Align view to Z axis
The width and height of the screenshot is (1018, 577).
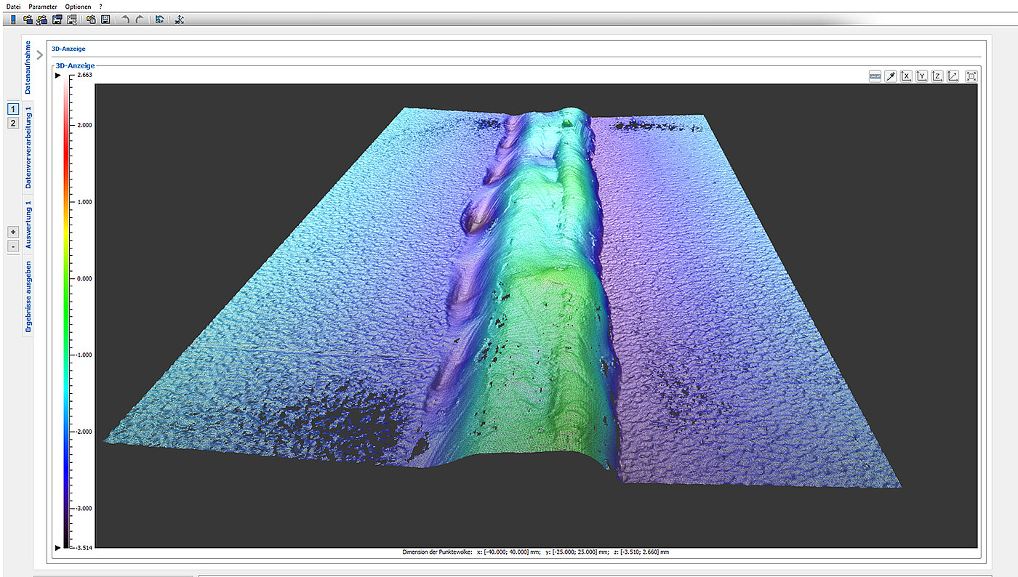(x=937, y=76)
